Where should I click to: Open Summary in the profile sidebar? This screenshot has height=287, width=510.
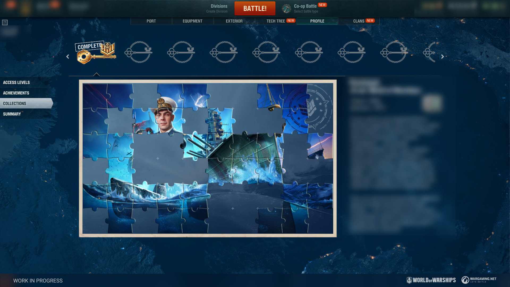coord(12,114)
